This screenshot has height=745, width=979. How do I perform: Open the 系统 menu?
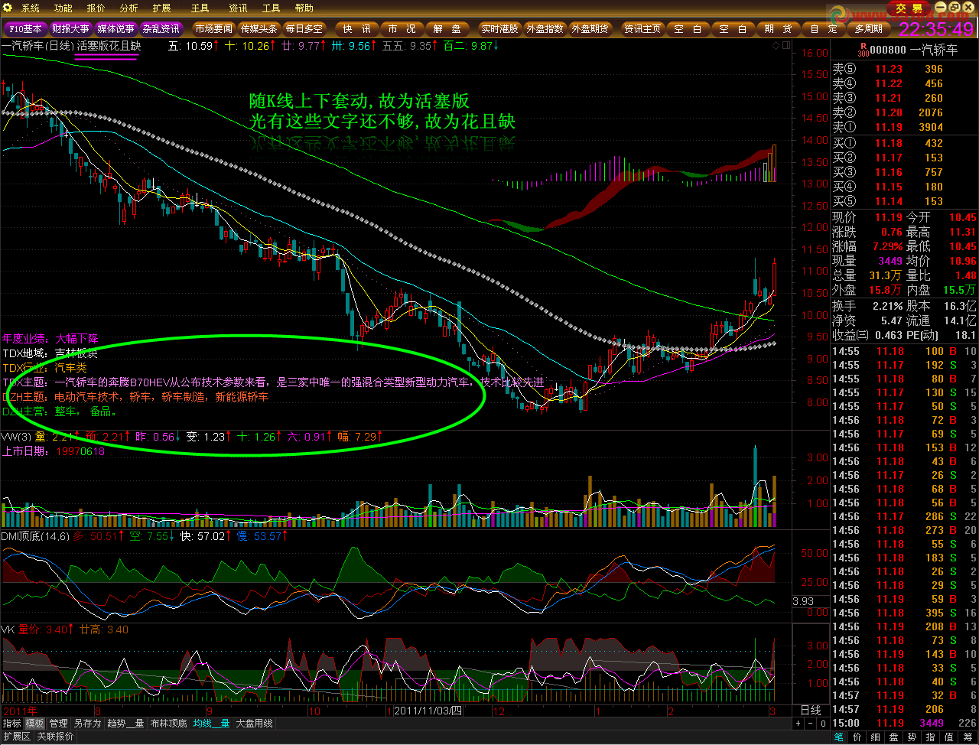[30, 8]
